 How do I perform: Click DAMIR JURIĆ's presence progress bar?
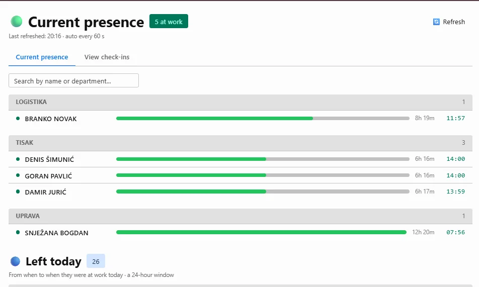coord(263,192)
